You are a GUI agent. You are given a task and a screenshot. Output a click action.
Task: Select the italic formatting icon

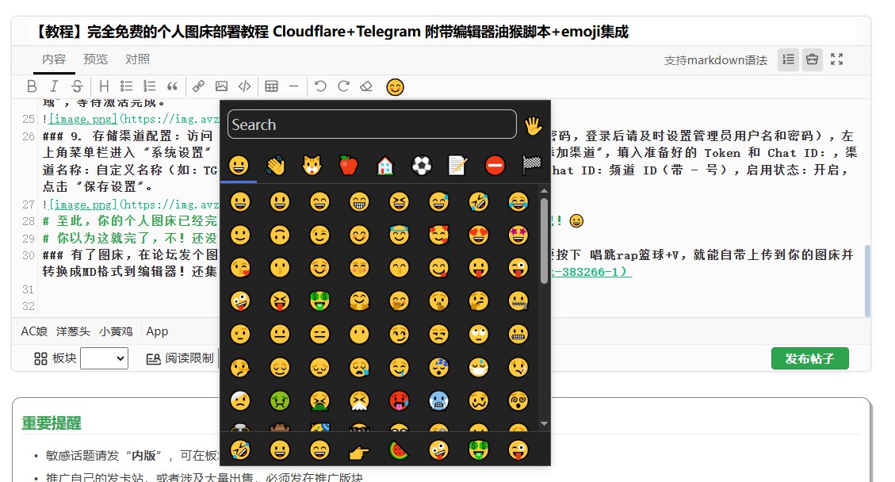(x=55, y=86)
